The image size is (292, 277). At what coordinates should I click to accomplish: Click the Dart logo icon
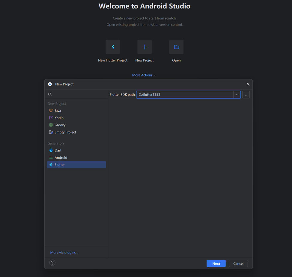(51, 150)
